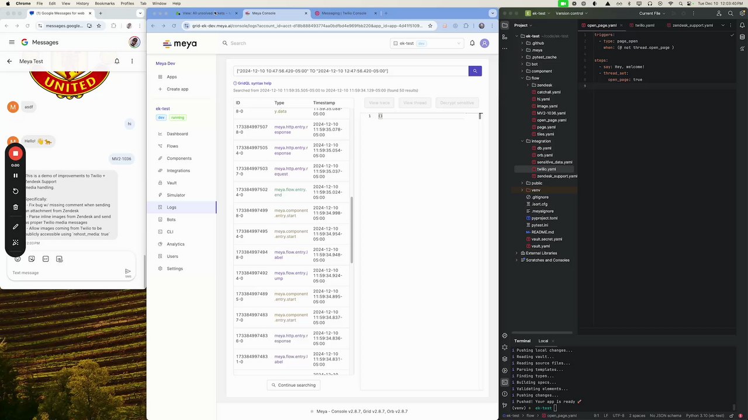
Task: Expand the .github folder in Project tree
Action: pos(522,43)
